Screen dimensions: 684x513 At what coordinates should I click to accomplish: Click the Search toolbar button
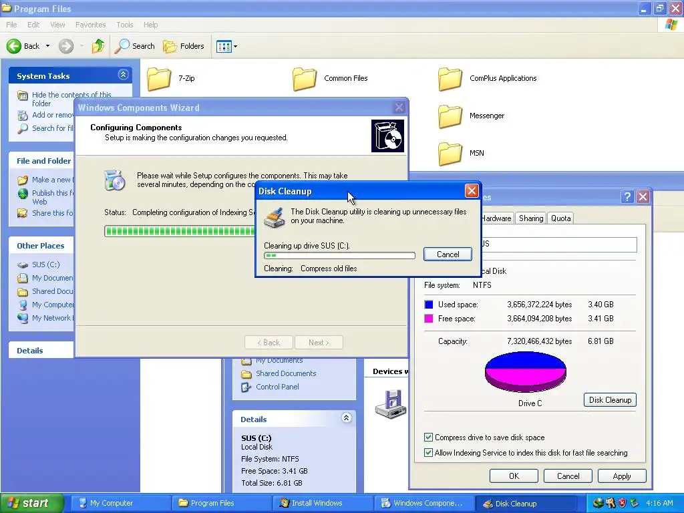click(134, 46)
